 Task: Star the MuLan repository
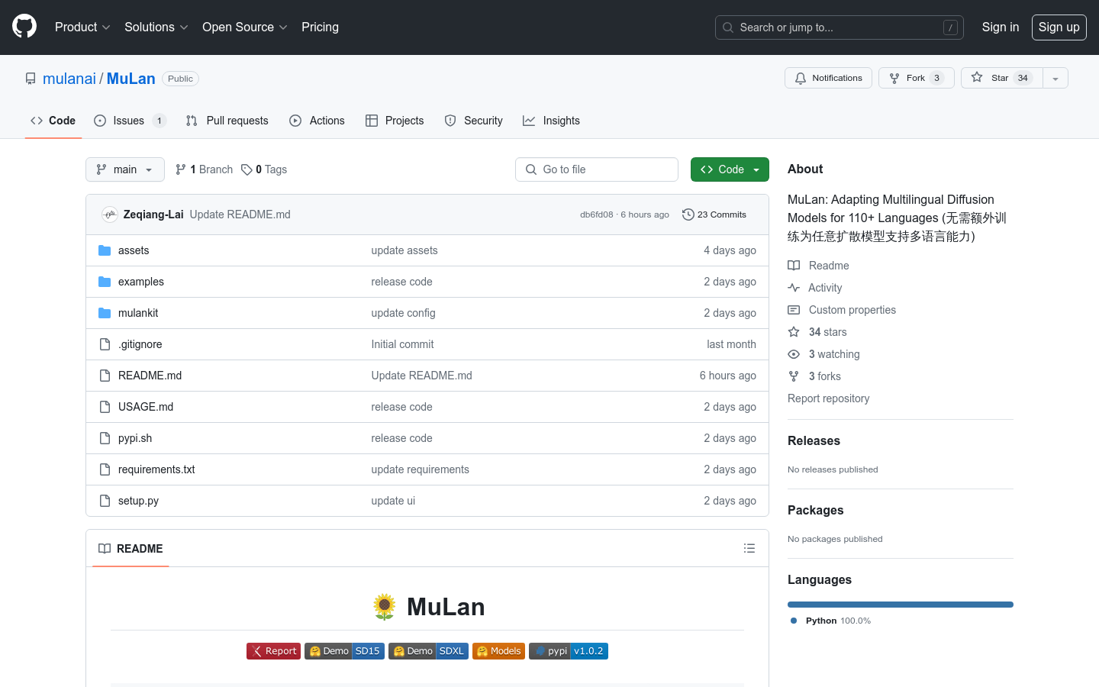point(1001,78)
